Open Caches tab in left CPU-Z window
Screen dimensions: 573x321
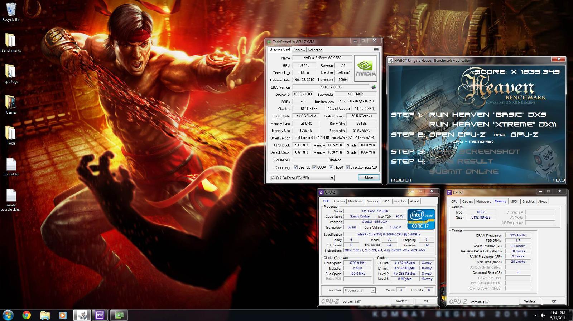click(x=340, y=201)
